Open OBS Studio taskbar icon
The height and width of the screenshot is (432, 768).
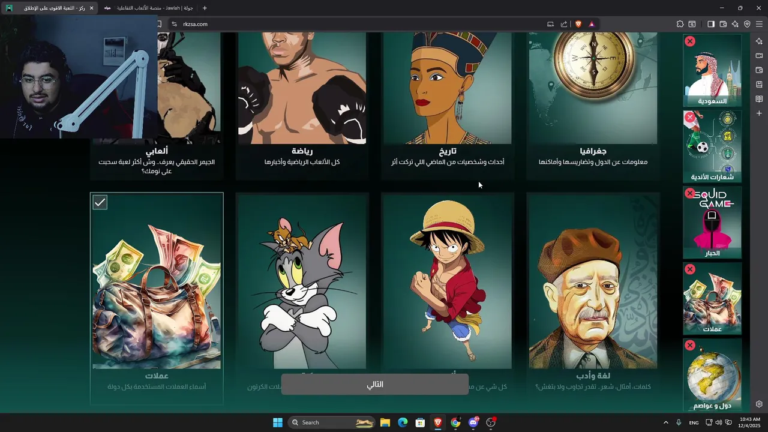[491, 422]
